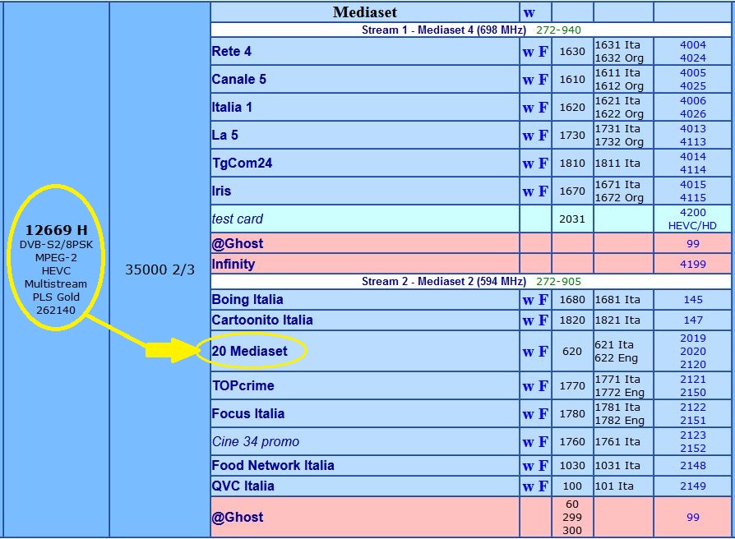Open the Italia 1 channel link
The width and height of the screenshot is (735, 539).
232,108
